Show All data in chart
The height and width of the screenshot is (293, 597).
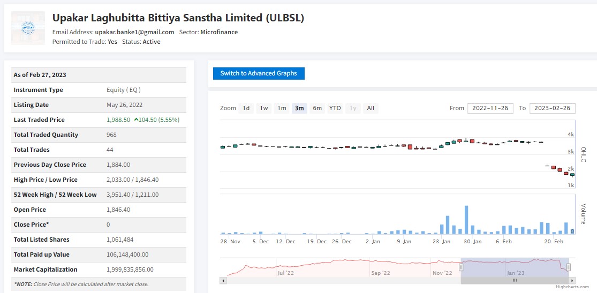(x=370, y=109)
